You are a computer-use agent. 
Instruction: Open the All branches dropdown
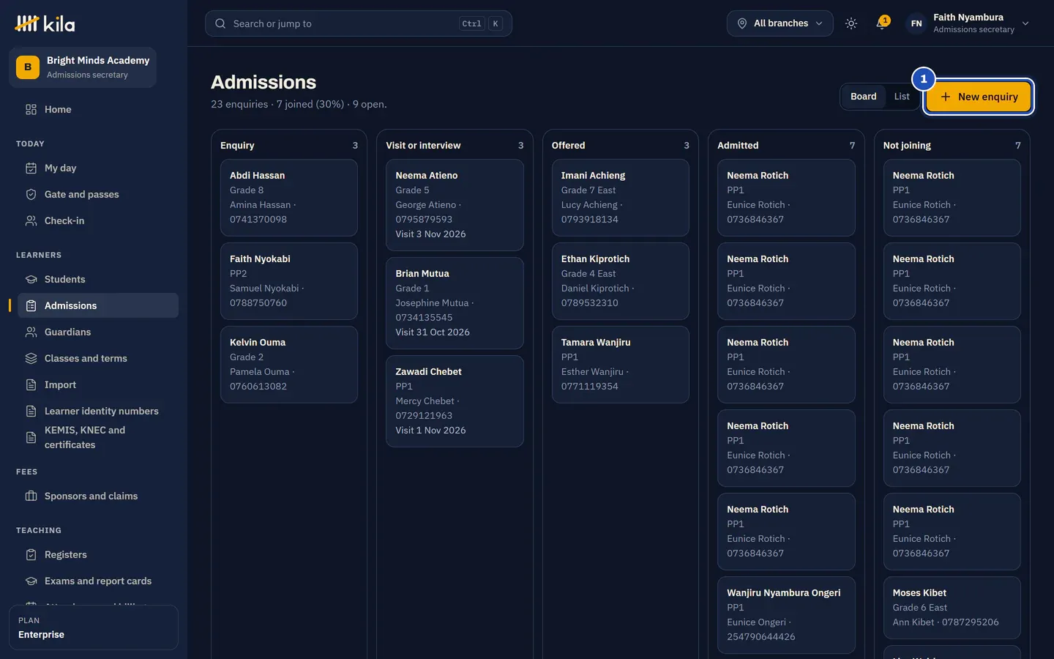(x=780, y=23)
